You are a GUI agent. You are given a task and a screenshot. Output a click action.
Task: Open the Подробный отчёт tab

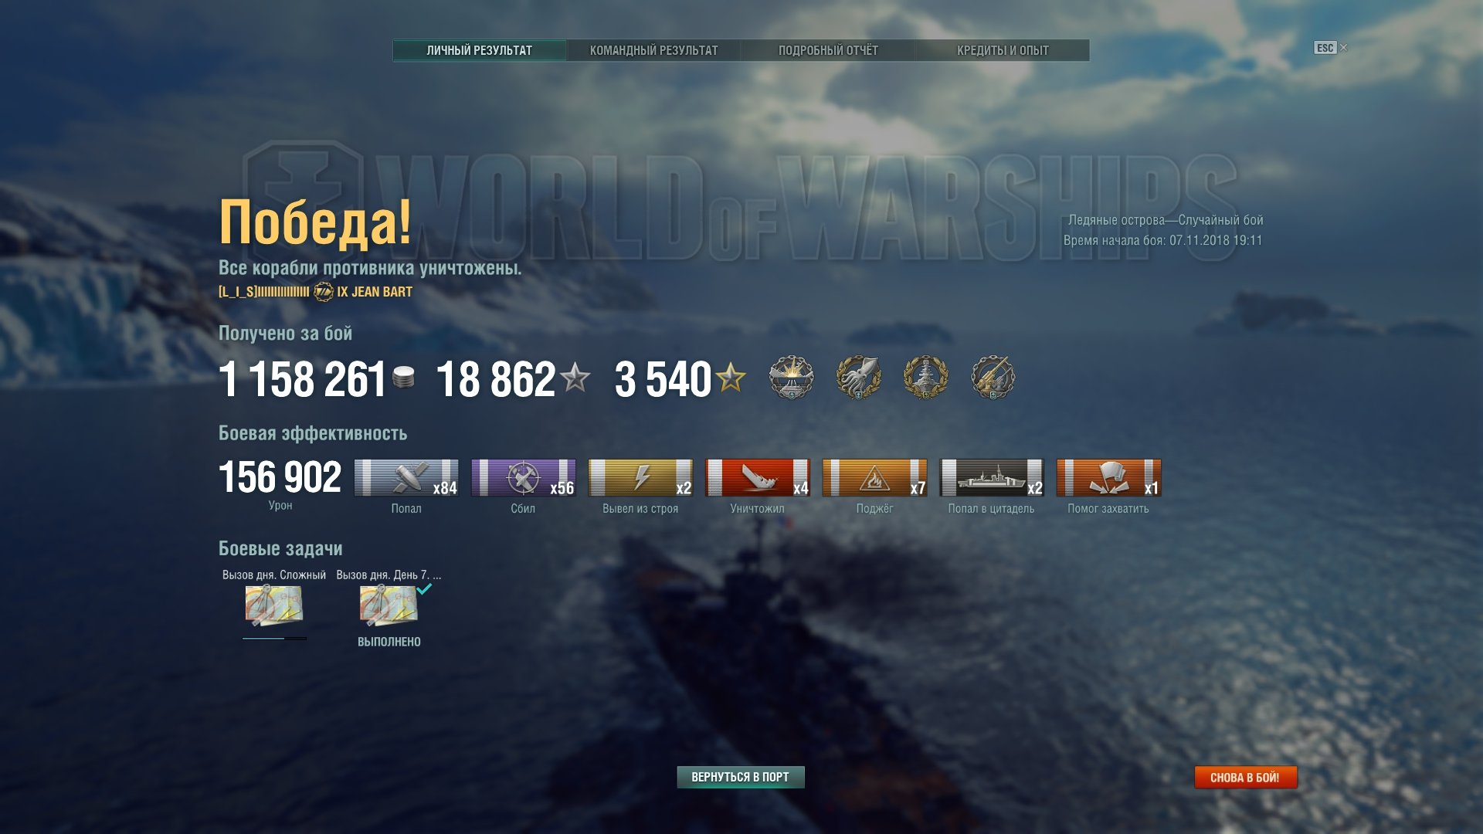(828, 50)
